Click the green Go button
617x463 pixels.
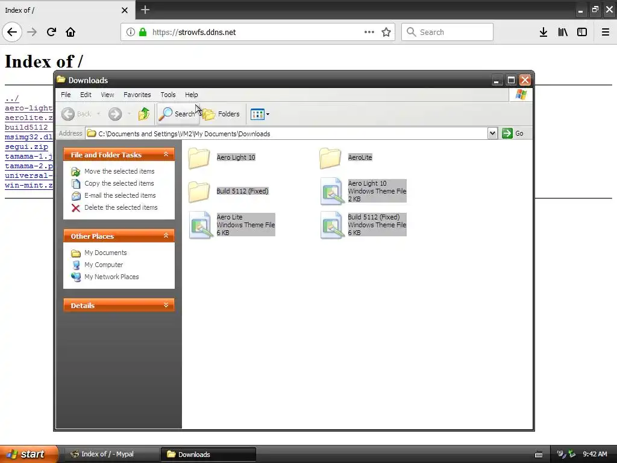pos(513,133)
